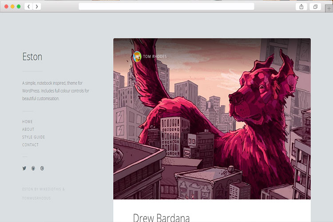Click the text 'A simple, notebook inspired, theme for'
Image resolution: width=333 pixels, height=222 pixels.
pos(52,83)
